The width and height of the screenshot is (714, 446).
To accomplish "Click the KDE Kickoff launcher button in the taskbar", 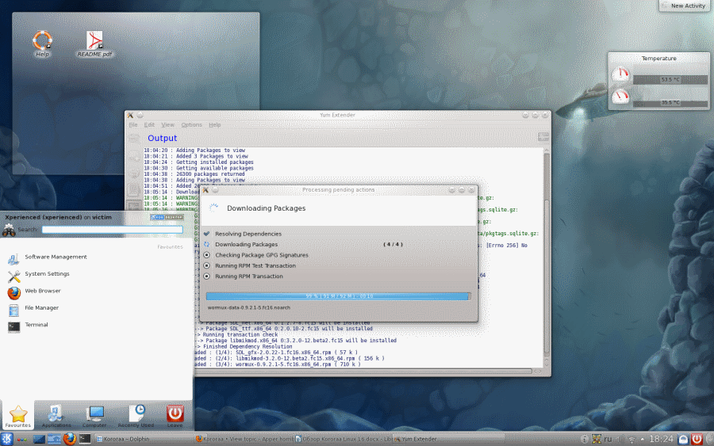I will (x=7, y=439).
